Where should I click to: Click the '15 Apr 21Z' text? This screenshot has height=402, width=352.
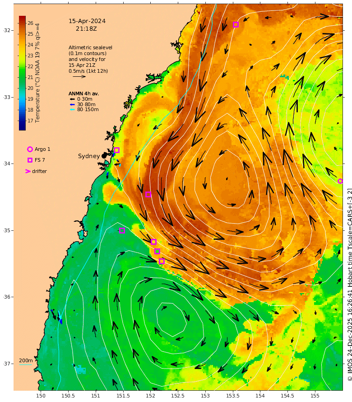[82, 65]
